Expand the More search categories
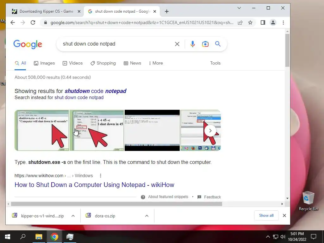The height and width of the screenshot is (243, 324). pyautogui.click(x=156, y=63)
